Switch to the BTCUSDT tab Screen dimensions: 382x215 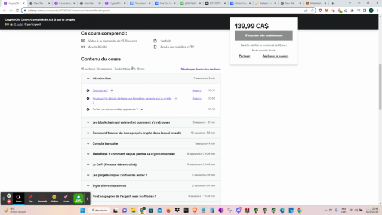point(215,4)
